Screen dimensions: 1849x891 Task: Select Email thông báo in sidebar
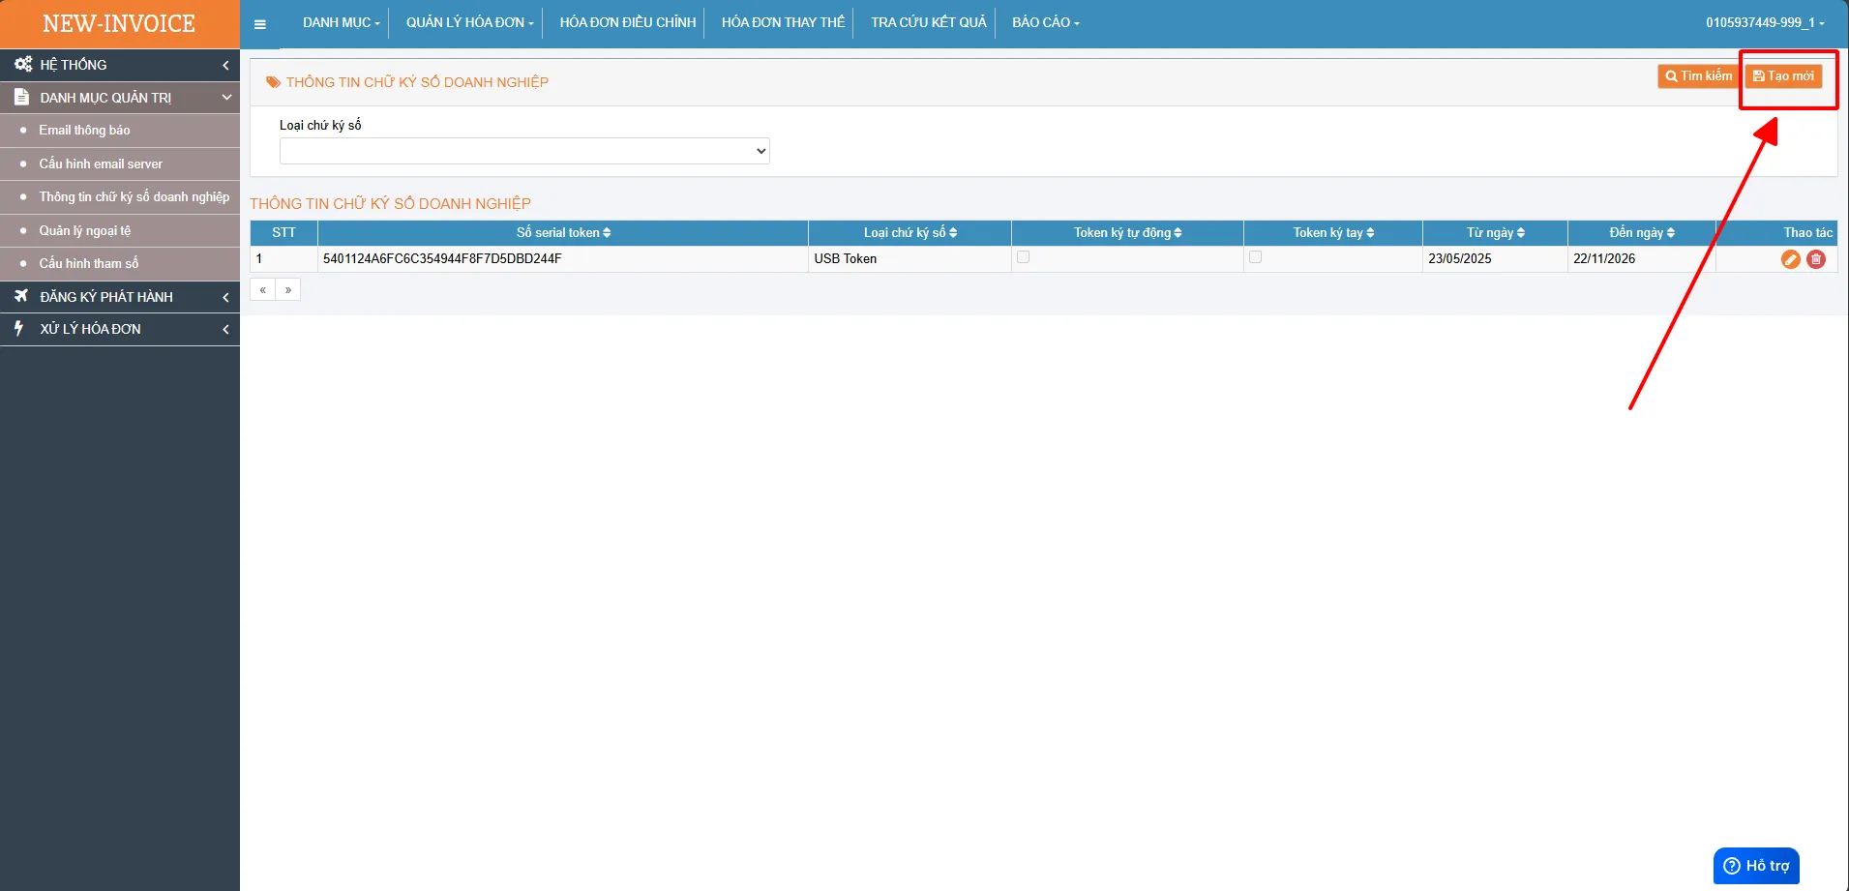[x=120, y=131]
